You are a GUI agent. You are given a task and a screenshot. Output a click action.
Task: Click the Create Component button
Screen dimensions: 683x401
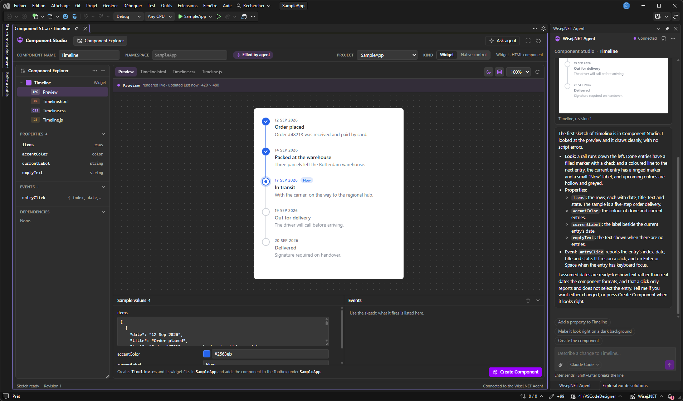[x=515, y=372]
